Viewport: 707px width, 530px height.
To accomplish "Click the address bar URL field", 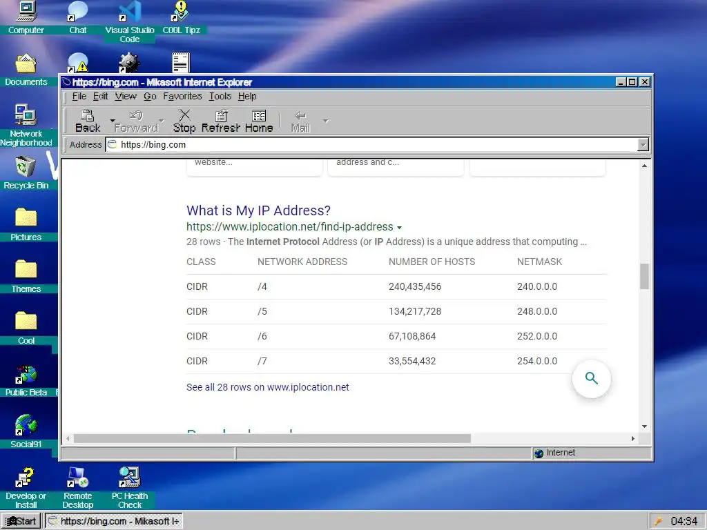I will point(371,145).
